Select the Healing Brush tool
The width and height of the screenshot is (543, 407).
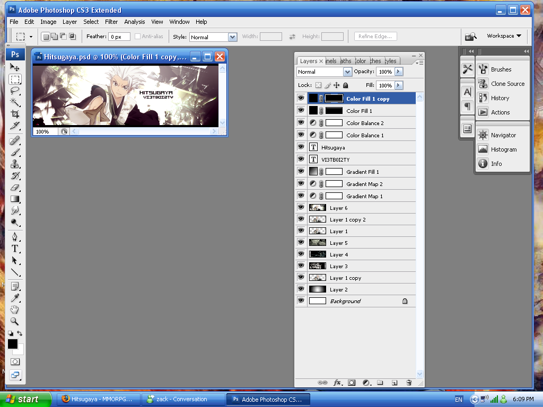click(x=15, y=141)
